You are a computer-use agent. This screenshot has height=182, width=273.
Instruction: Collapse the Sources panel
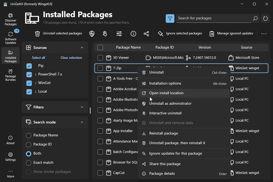click(82, 48)
